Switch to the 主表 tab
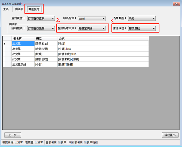 click(6, 9)
